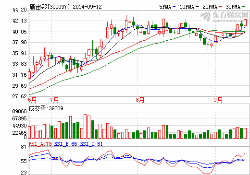Screen dimensions: 250x175
Task: Click the 10PMA legend label
Action: 187,7
